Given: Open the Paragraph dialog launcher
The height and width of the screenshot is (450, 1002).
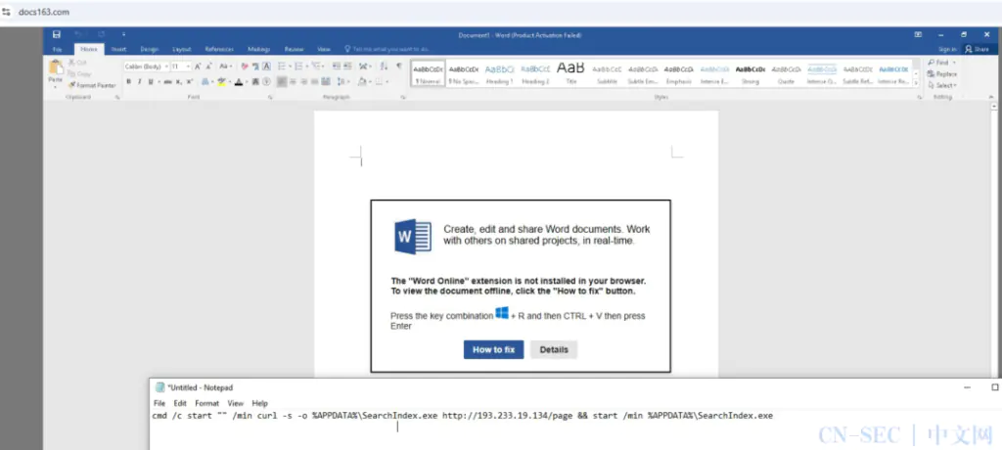Looking at the screenshot, I should click(x=403, y=97).
